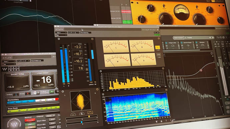Image resolution: width=230 pixels, height=129 pixels.
Task: Open the M dropdown in metering window
Action: click(62, 35)
